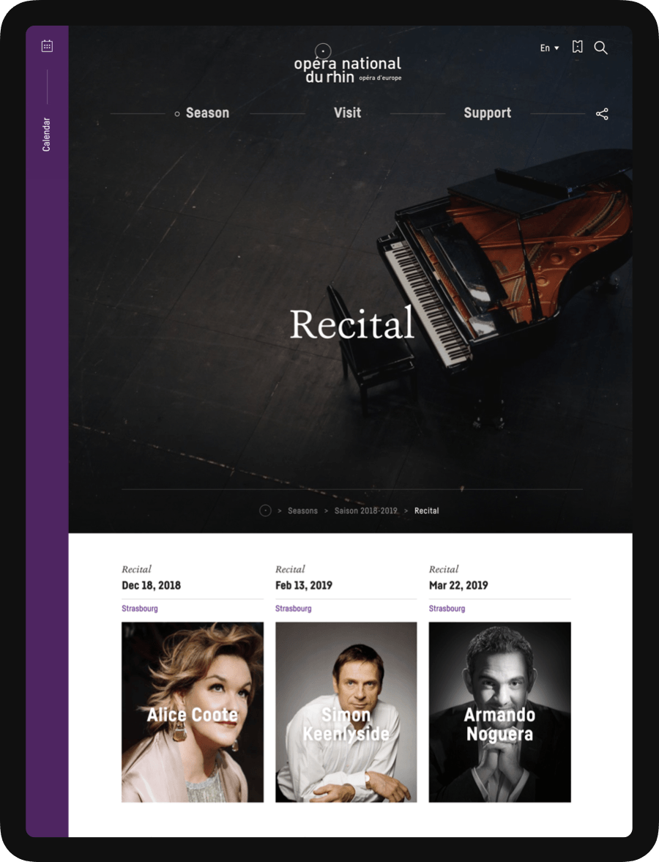Go to Saison 2018-2019 breadcrumb link

tap(366, 510)
